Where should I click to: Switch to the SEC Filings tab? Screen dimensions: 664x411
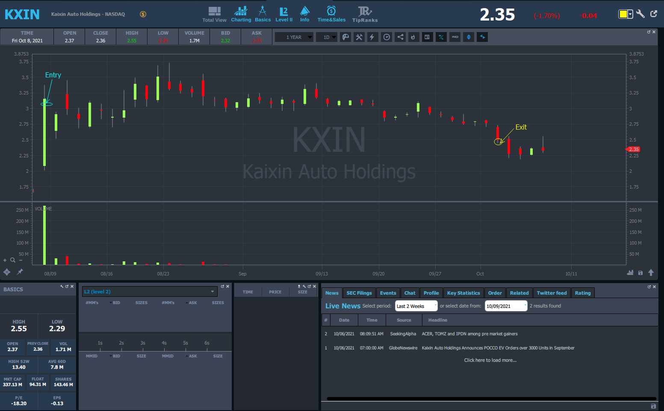tap(359, 293)
